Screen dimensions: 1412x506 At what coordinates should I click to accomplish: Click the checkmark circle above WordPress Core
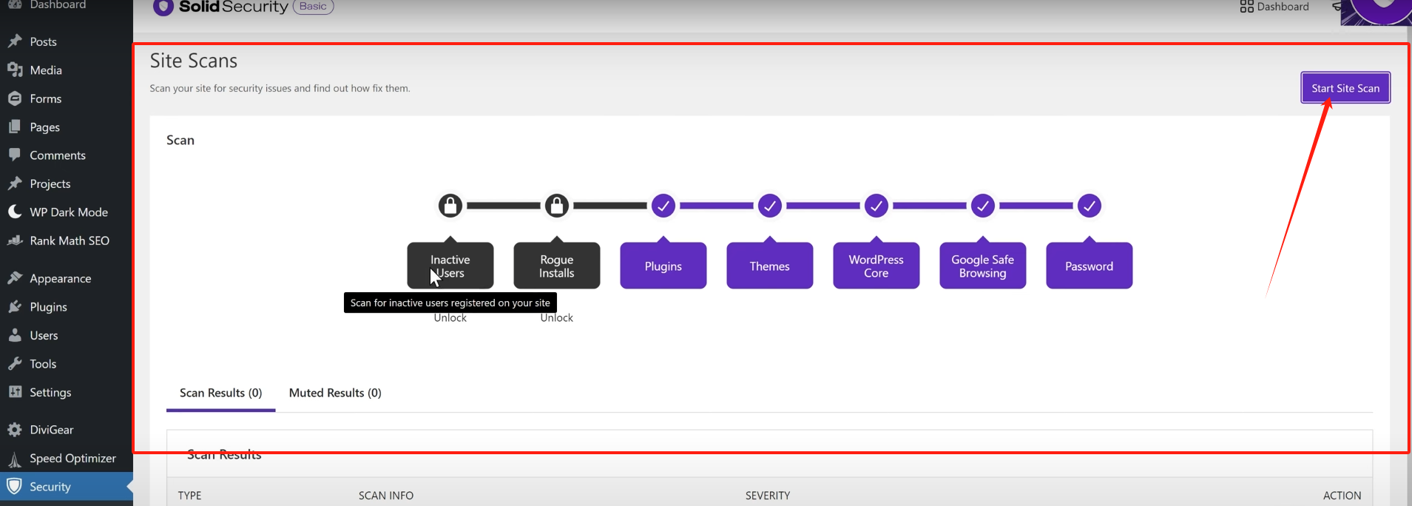click(x=876, y=206)
